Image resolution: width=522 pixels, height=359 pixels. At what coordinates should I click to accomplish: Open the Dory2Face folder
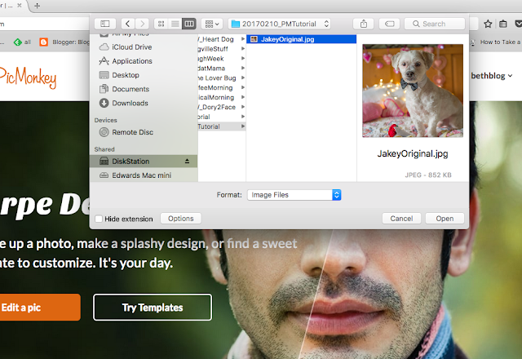(221, 107)
